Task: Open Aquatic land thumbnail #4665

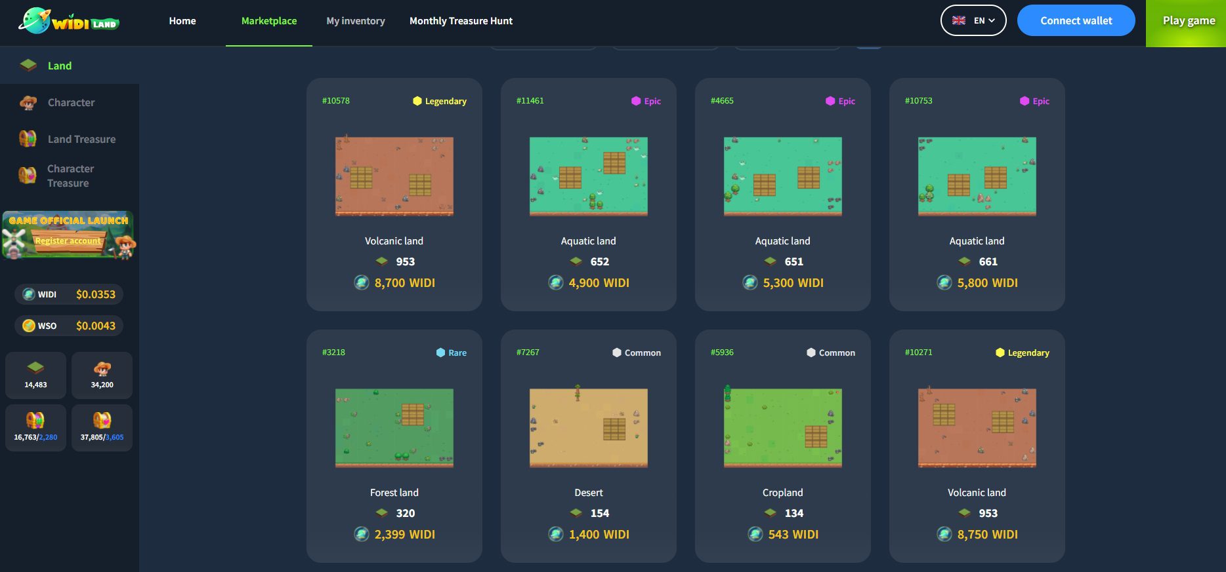Action: click(783, 176)
